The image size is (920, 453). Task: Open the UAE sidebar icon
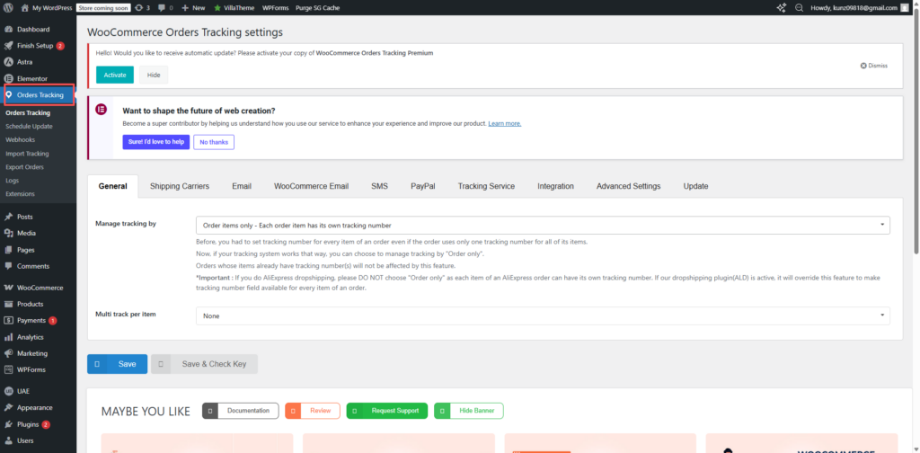point(9,391)
